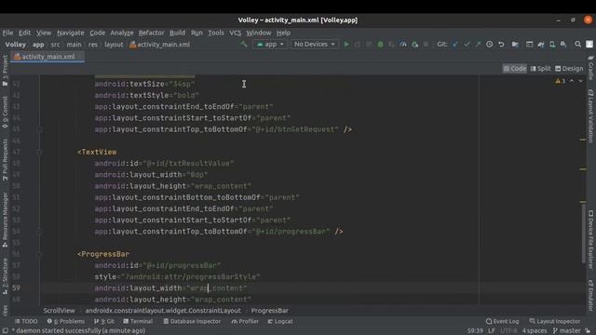596x335 pixels.
Task: Click the Make Project hammer icon
Action: click(244, 45)
